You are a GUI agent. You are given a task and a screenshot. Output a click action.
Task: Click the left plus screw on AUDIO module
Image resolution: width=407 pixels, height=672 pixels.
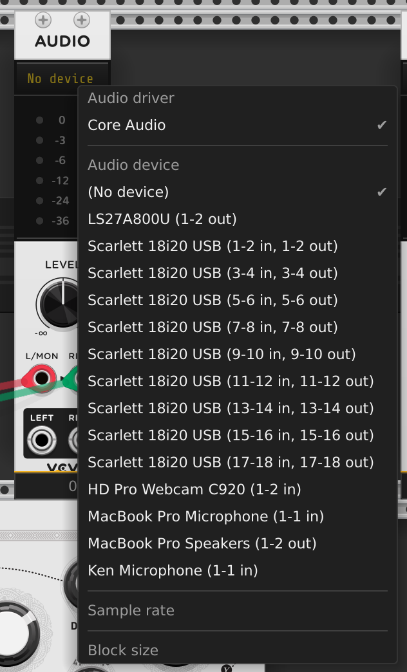pos(43,20)
